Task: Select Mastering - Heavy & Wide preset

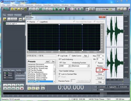Action: click(37, 80)
